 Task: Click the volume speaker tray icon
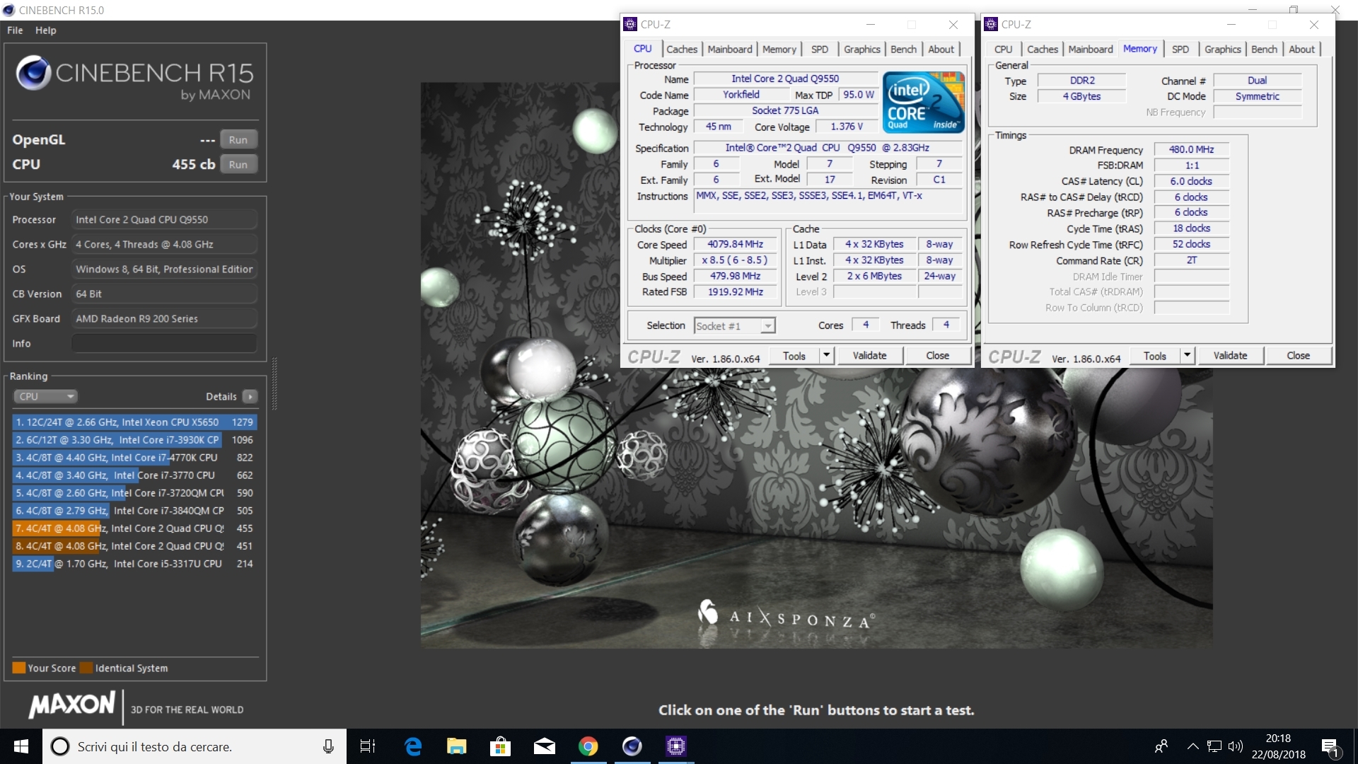pyautogui.click(x=1236, y=746)
